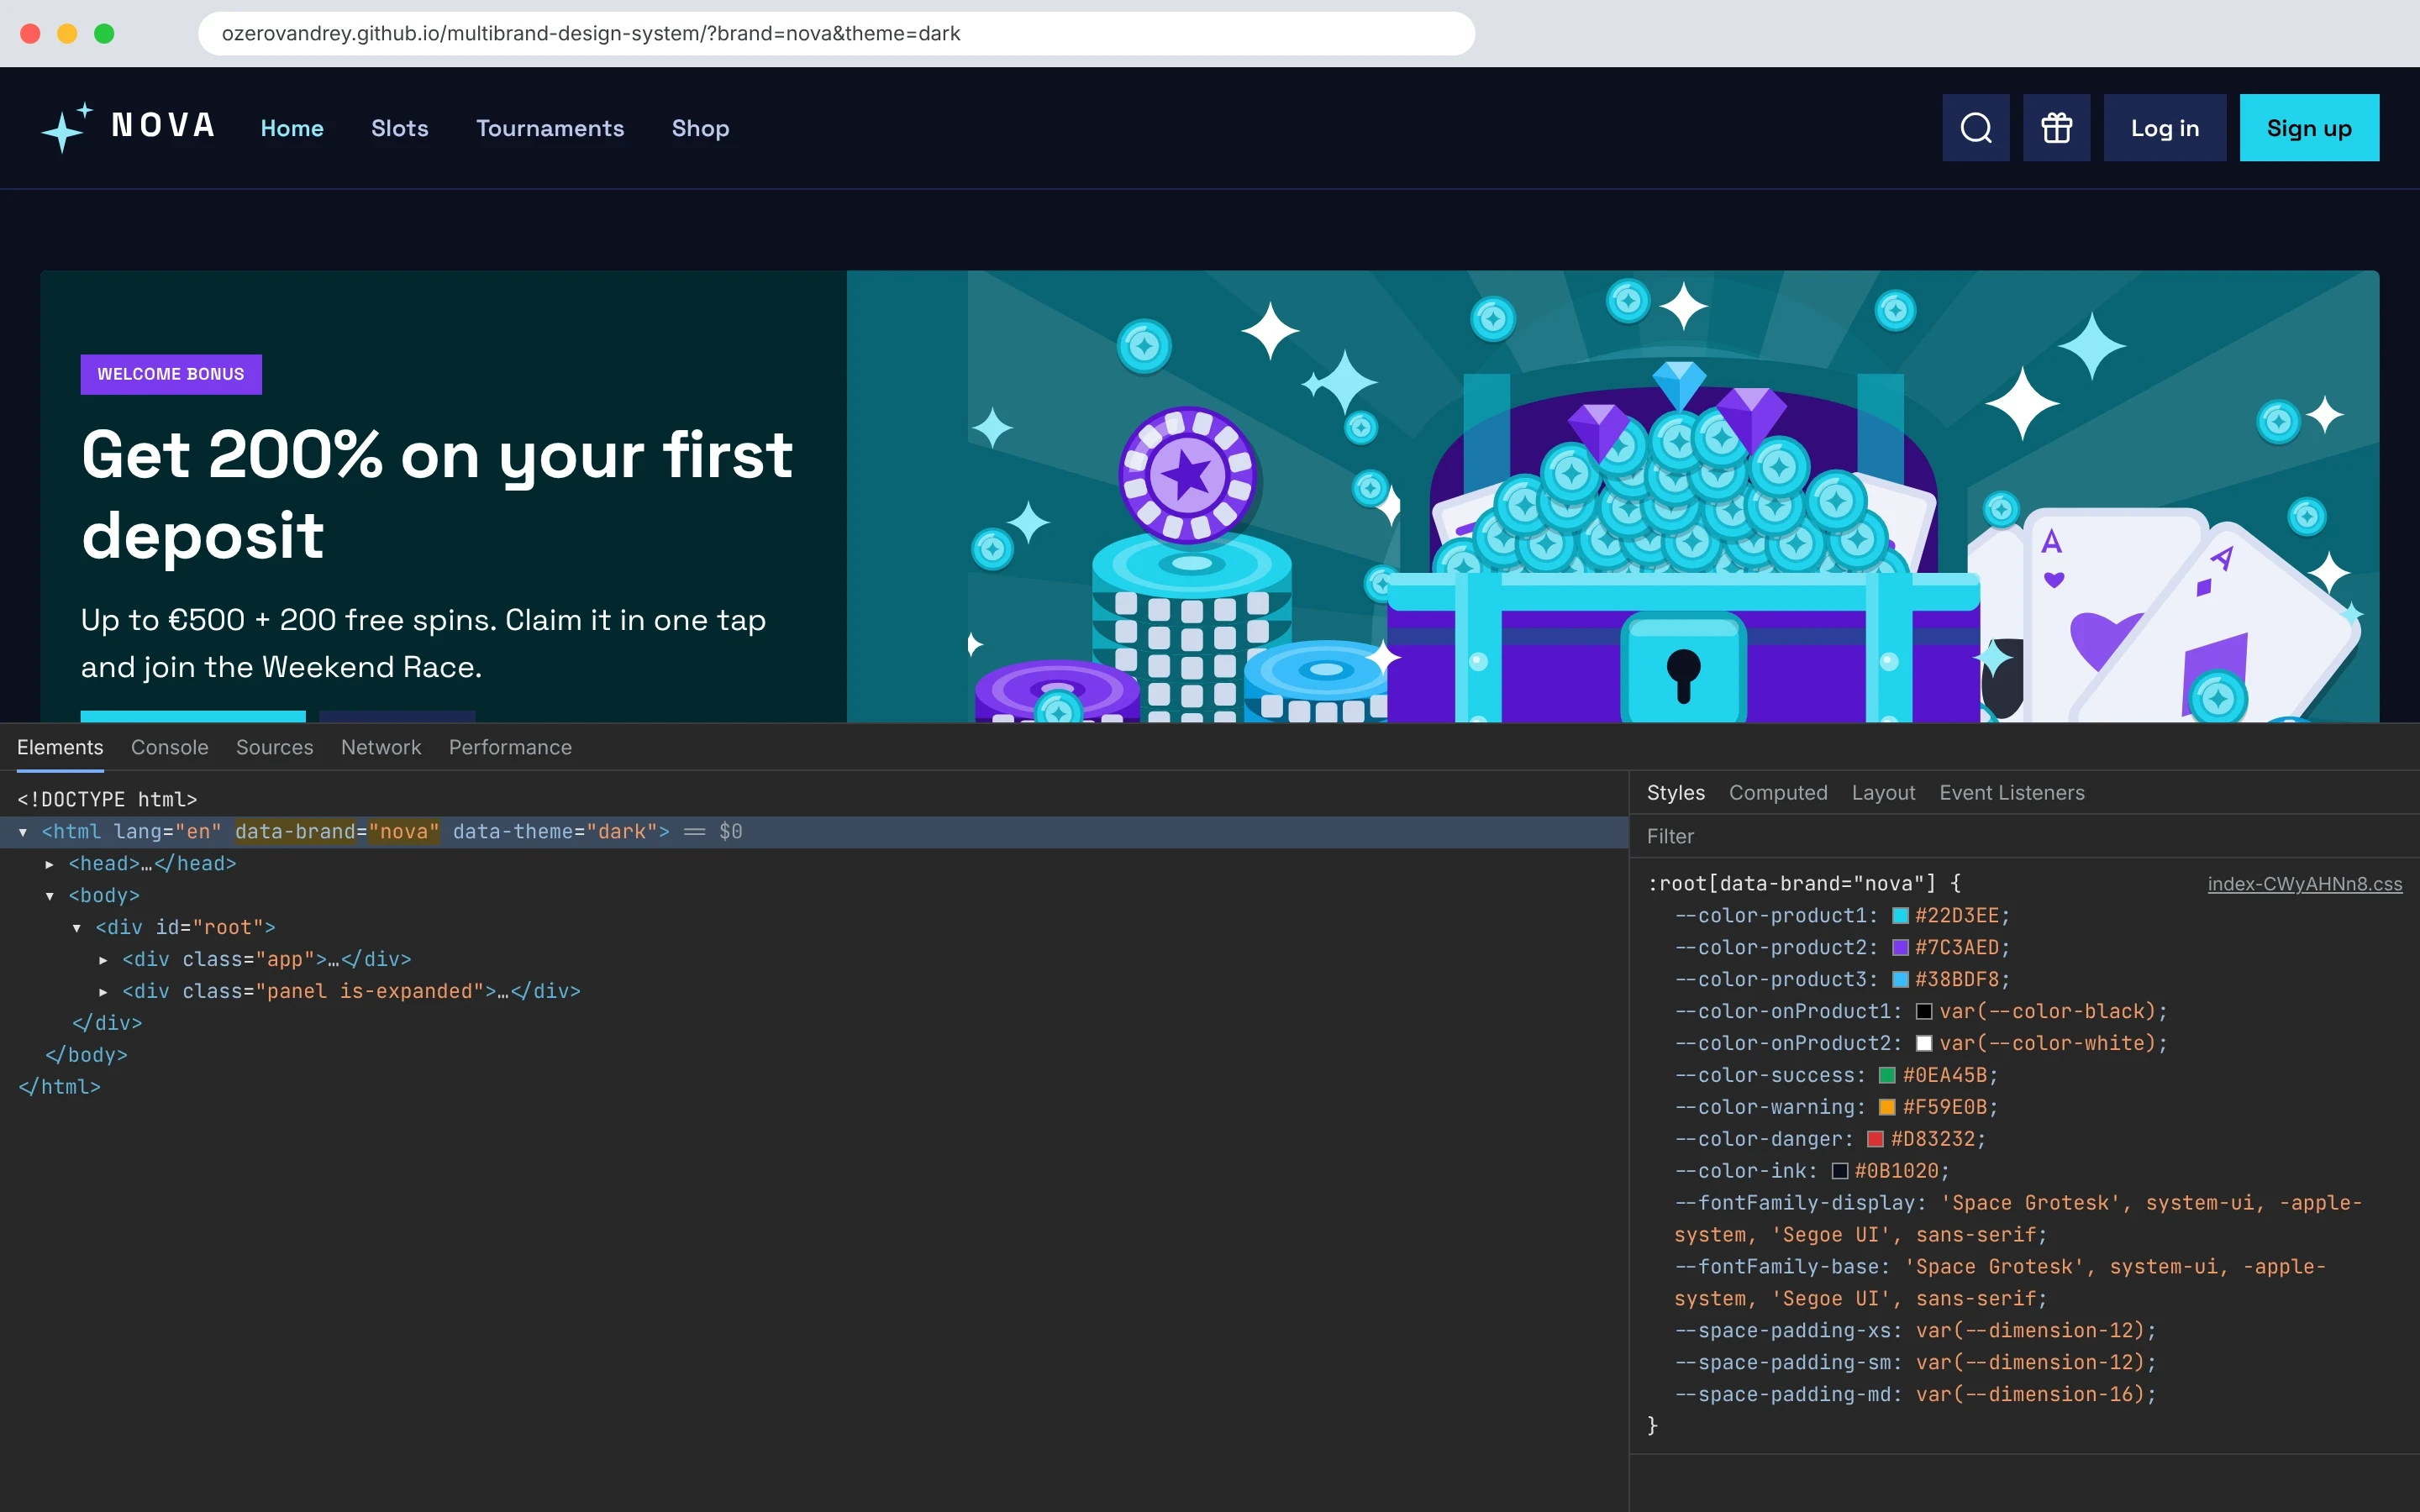
Task: Open the Home nav link
Action: (292, 128)
